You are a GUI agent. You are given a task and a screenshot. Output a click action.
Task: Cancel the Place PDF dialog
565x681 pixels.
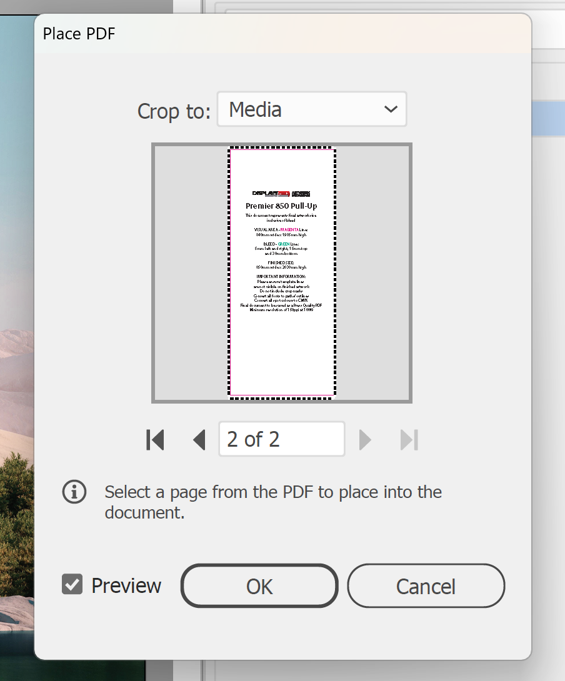coord(426,586)
